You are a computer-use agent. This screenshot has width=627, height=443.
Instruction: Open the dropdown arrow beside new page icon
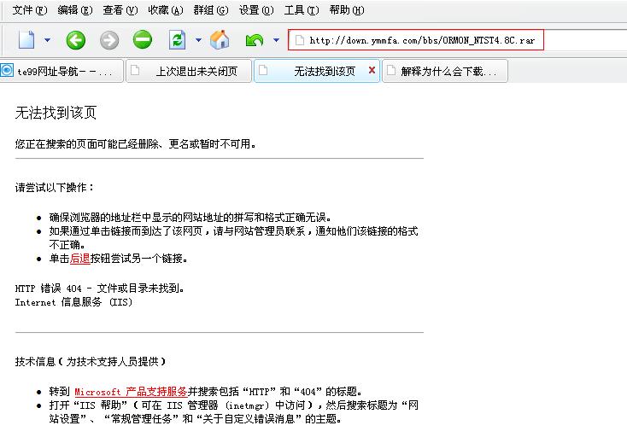click(x=47, y=40)
